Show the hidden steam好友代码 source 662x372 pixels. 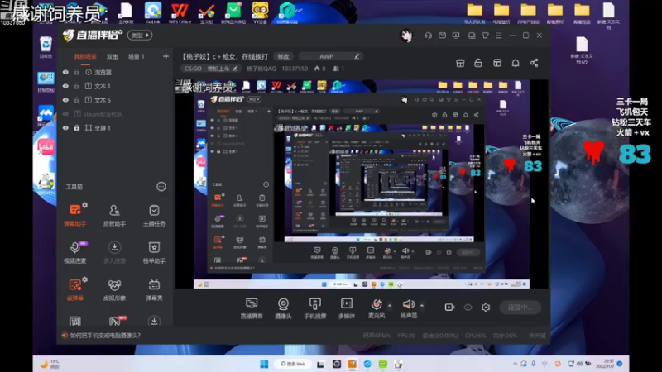pos(65,114)
